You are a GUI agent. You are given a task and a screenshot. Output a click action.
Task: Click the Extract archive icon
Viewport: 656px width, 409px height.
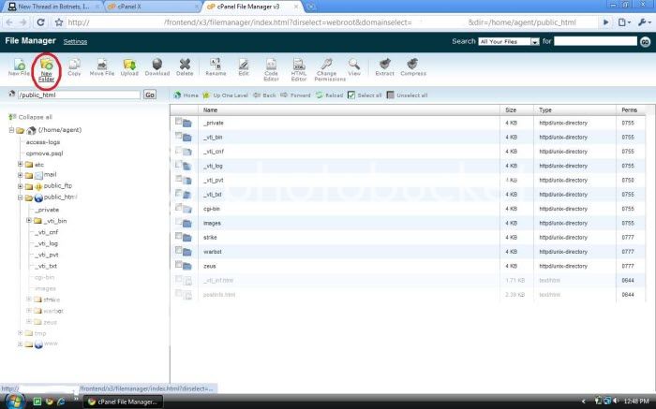pos(384,66)
